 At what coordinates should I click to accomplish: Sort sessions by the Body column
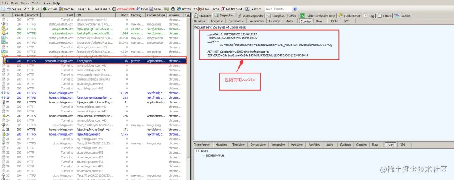pos(122,15)
